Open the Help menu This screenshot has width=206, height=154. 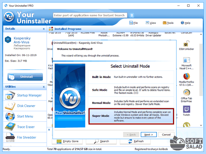(x=185, y=23)
